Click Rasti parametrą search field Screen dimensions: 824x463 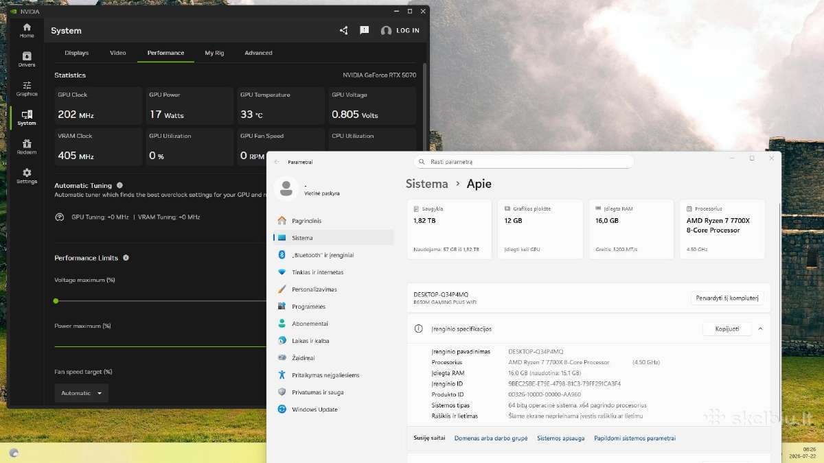click(523, 162)
